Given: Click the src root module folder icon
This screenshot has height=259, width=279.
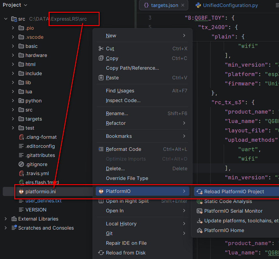Looking at the screenshot, I should tap(14, 19).
